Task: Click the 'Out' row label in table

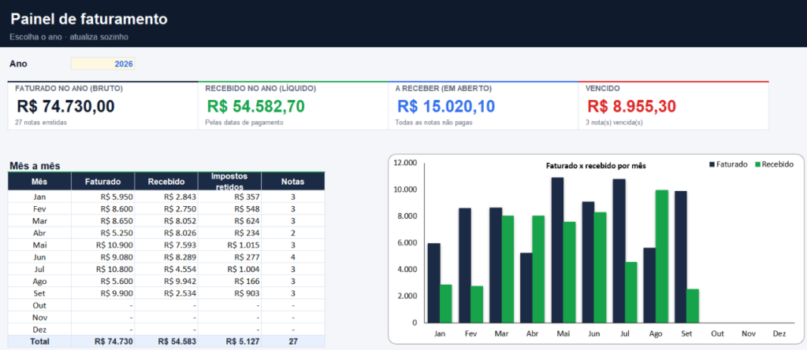Action: (x=39, y=305)
